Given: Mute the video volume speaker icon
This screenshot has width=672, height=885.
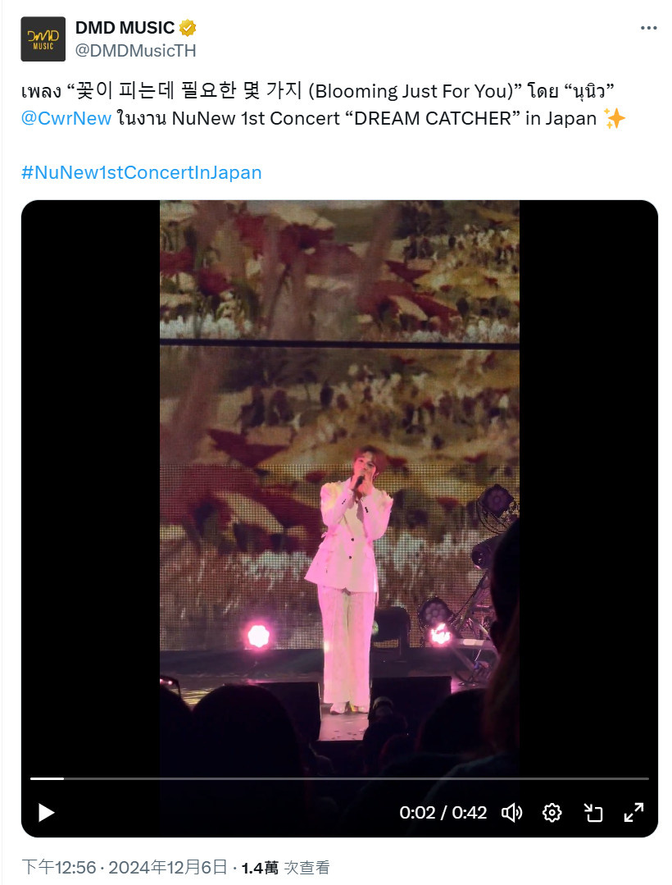Looking at the screenshot, I should (512, 813).
